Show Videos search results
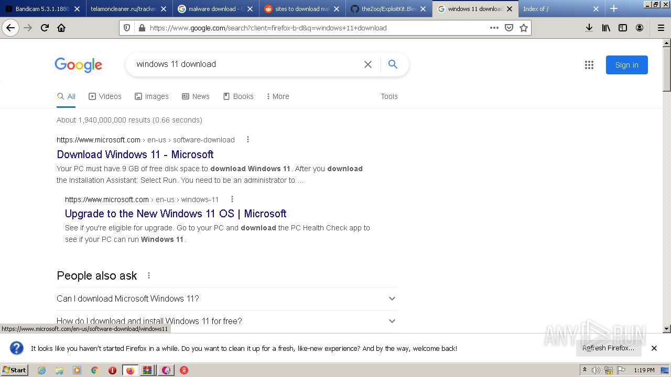Viewport: 671px width, 377px height. (105, 96)
